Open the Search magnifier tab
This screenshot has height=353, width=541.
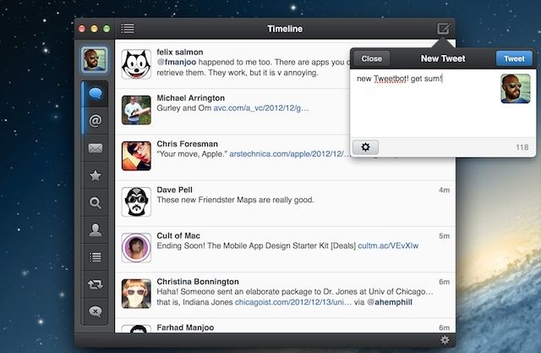pos(96,203)
